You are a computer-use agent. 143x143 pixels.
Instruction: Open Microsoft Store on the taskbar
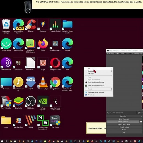15,141
